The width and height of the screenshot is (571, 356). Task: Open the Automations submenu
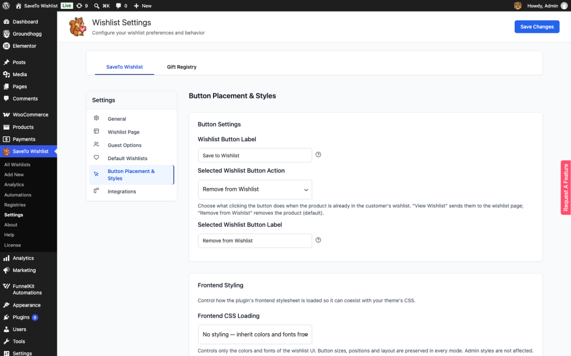(x=17, y=195)
